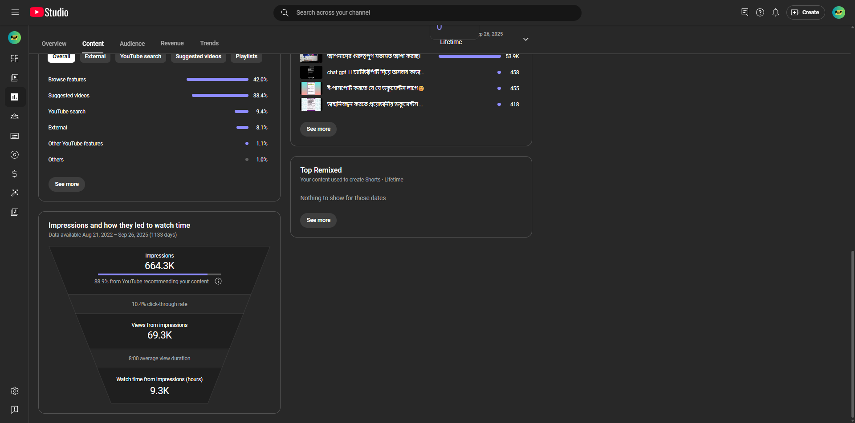This screenshot has width=855, height=423.
Task: Open the Create button menu
Action: (805, 12)
